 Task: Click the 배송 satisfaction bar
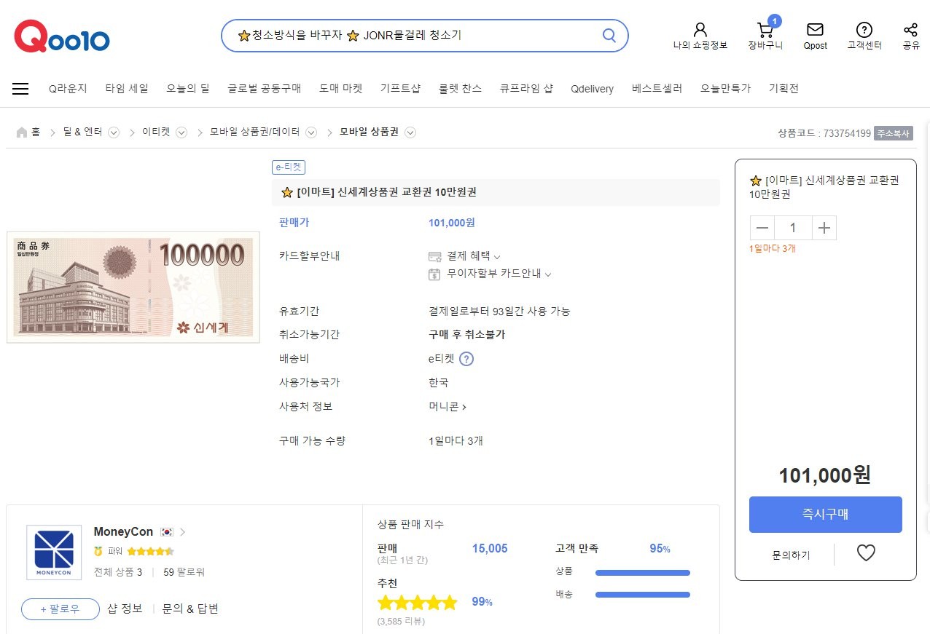tap(643, 595)
